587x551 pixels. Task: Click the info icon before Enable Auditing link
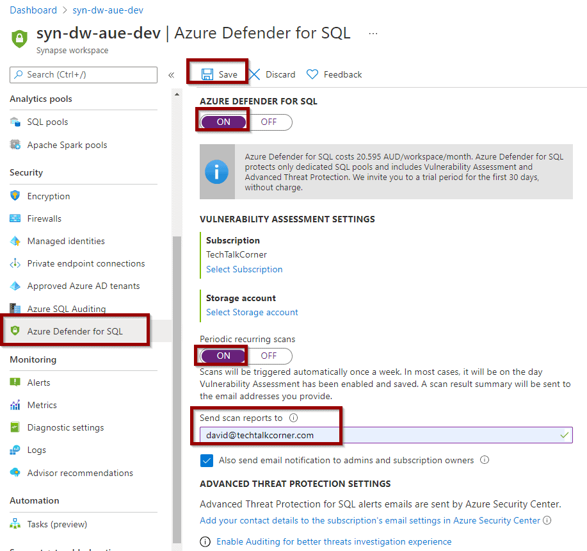point(205,541)
